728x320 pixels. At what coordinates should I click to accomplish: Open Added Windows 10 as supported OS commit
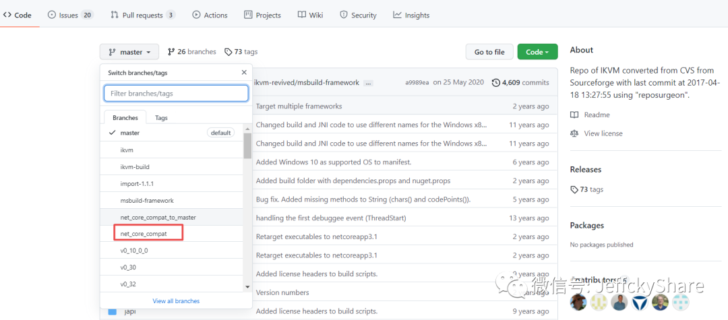point(334,162)
